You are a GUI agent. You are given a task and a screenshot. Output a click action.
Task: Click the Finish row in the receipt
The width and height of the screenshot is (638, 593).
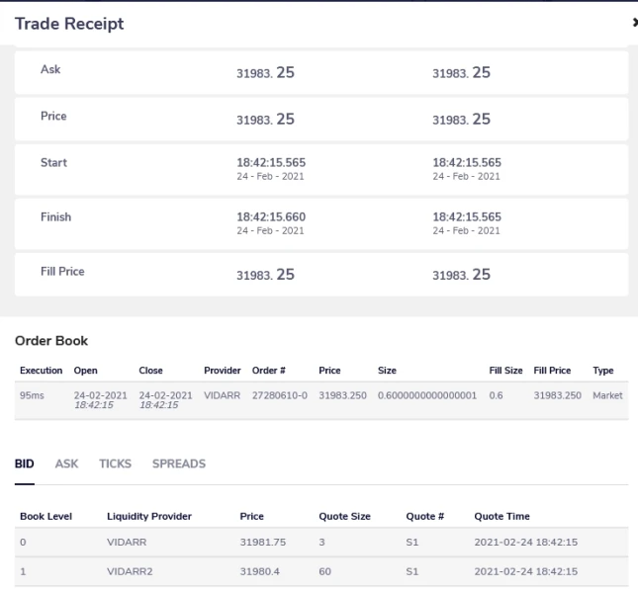[55, 216]
